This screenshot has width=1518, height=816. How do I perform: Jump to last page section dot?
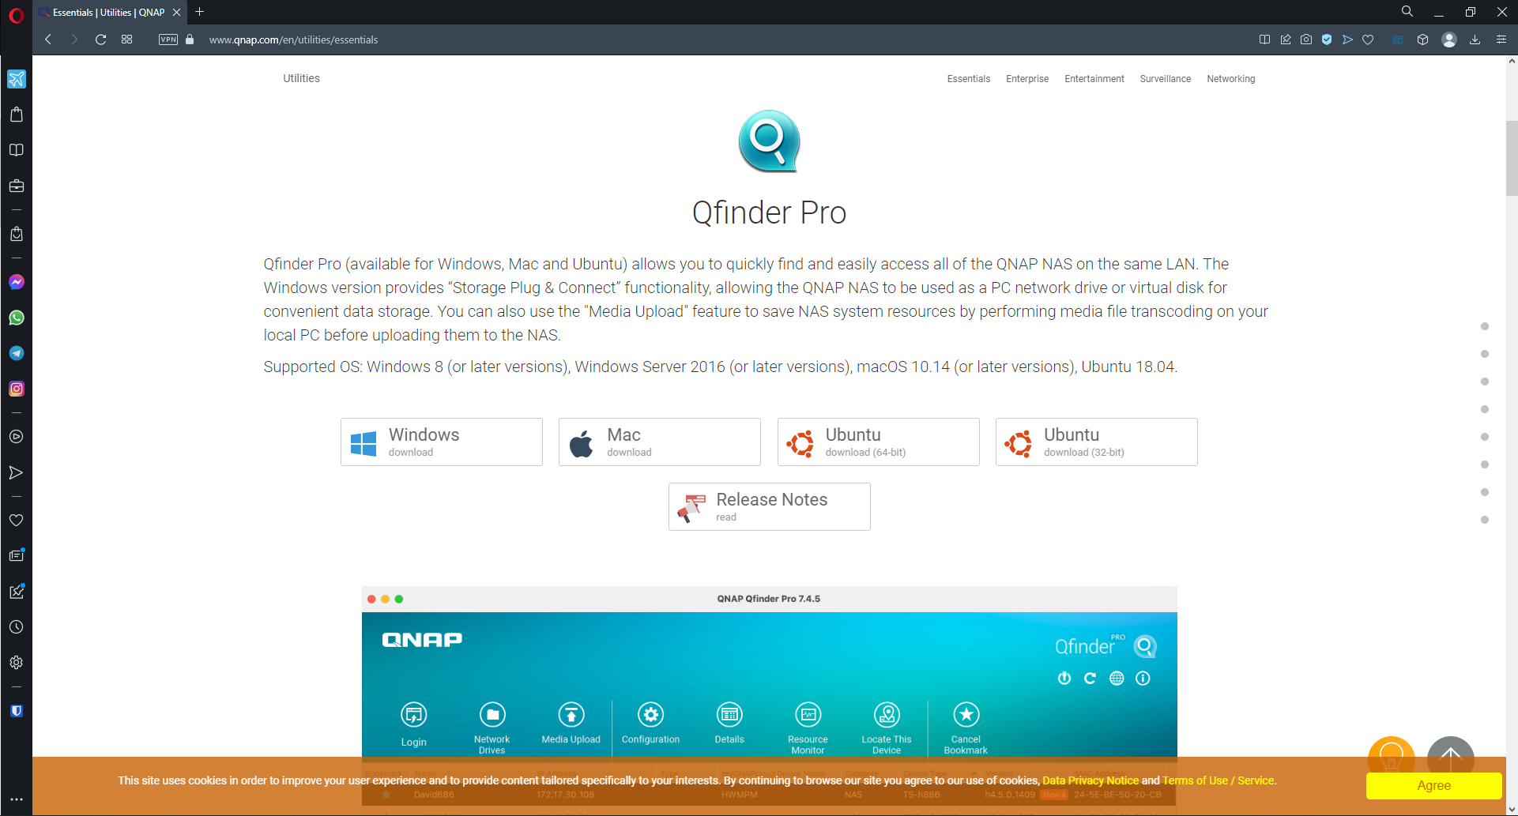[x=1485, y=520]
